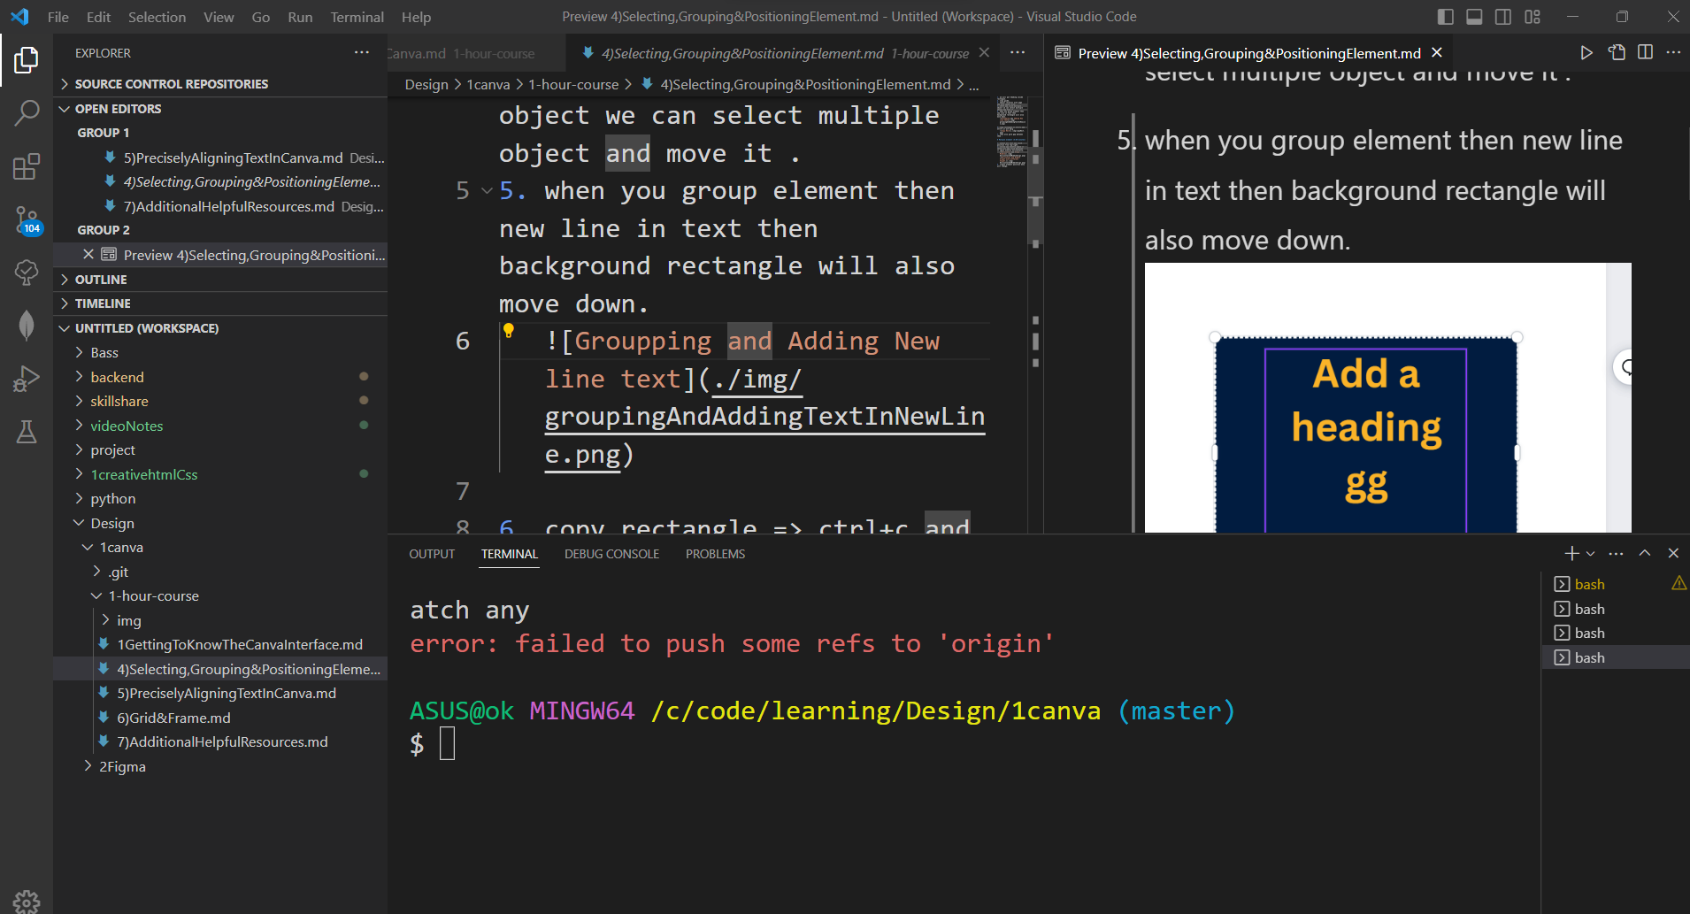
Task: Fold line 5 using gutter chevron
Action: 487,191
